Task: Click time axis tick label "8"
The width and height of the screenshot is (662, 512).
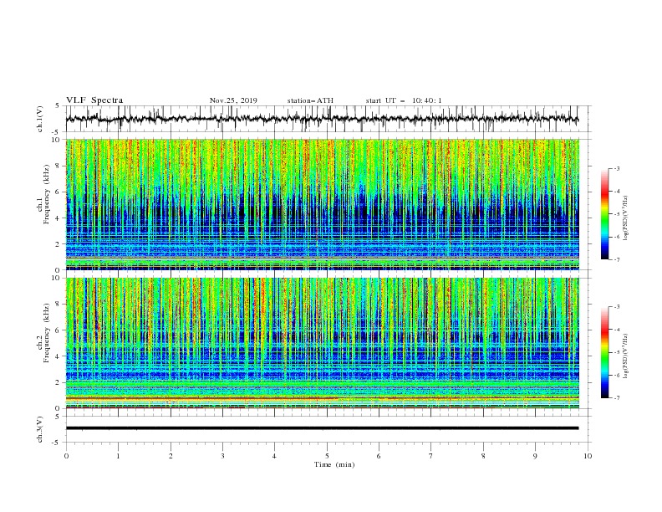Action: click(x=483, y=456)
